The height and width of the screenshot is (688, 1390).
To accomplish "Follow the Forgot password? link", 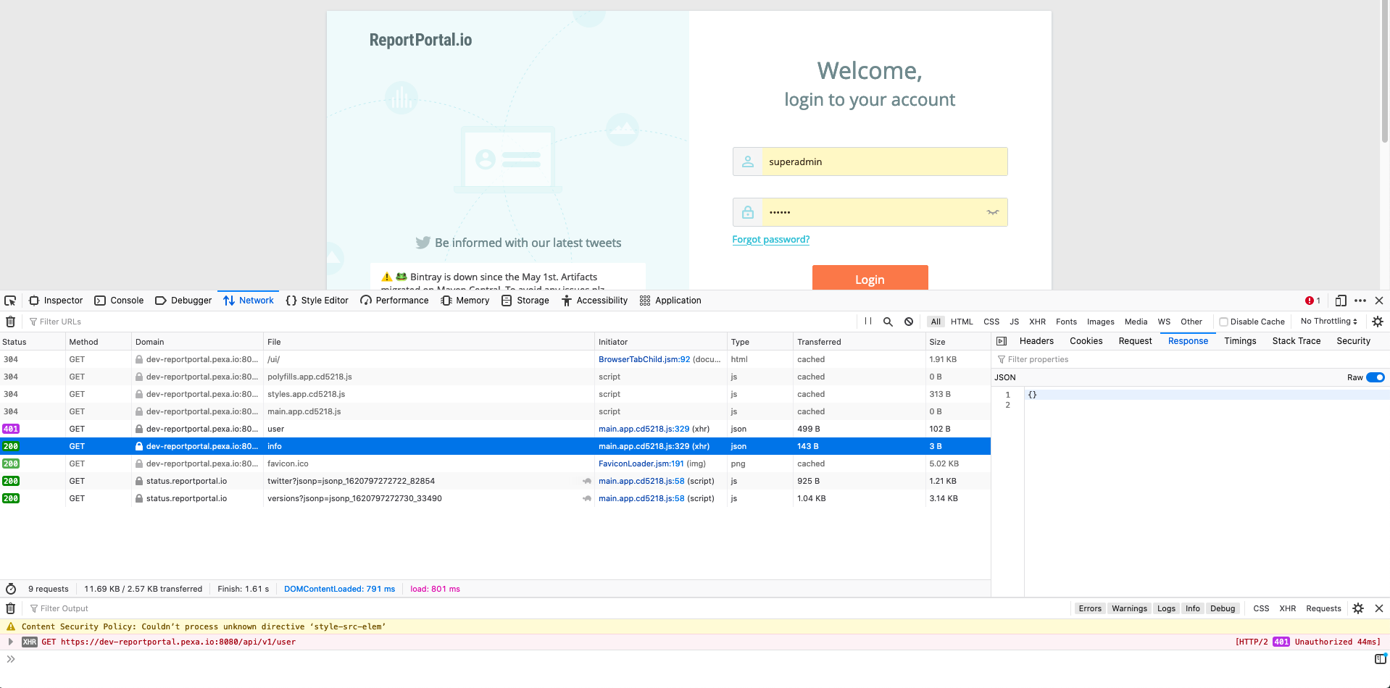I will tap(770, 240).
